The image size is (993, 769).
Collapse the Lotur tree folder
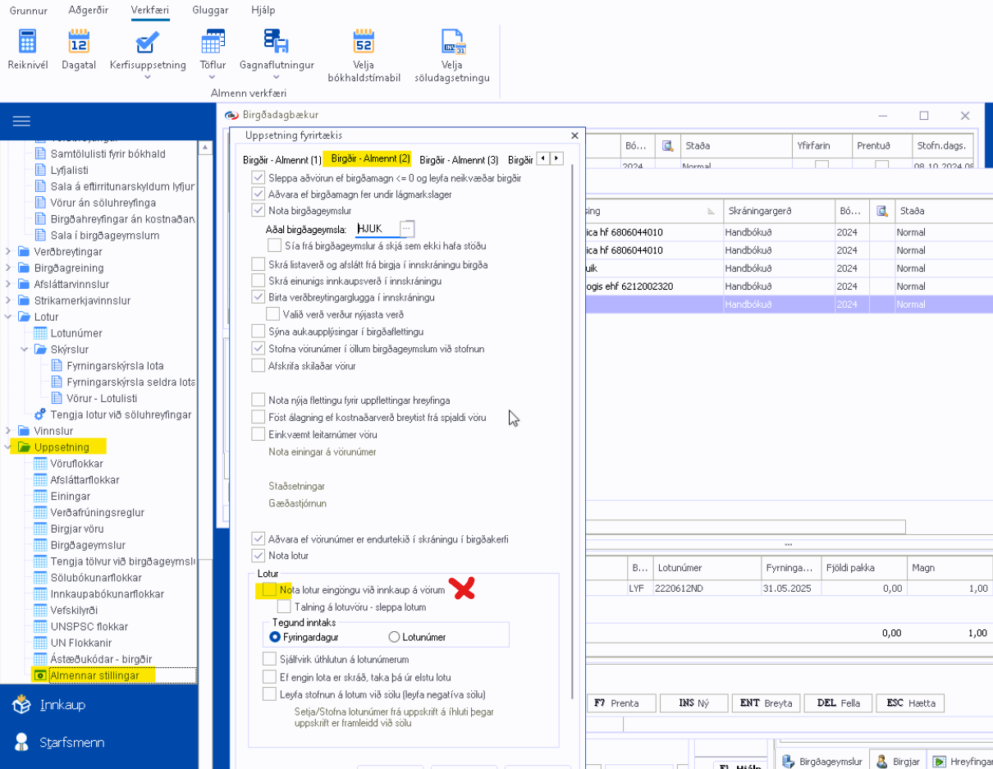tap(10, 317)
